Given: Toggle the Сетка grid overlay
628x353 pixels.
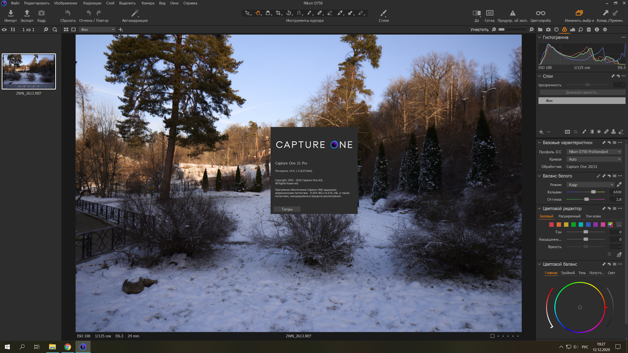Looking at the screenshot, I should click(490, 13).
